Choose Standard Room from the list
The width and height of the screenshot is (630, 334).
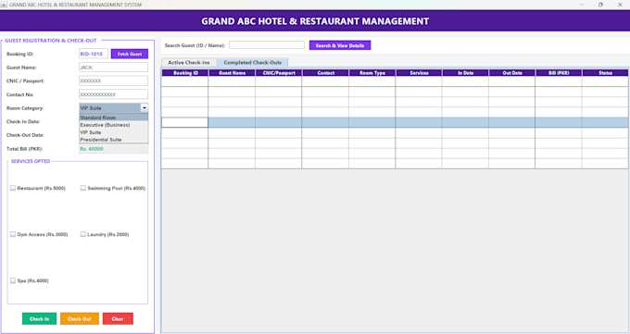(114, 118)
